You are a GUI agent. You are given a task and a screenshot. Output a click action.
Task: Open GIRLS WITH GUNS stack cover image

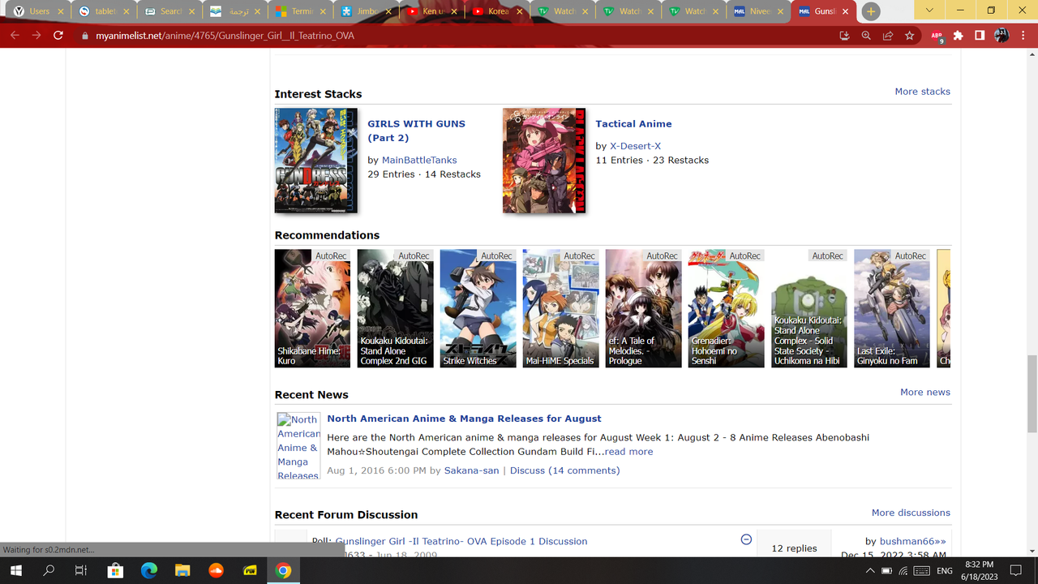[x=315, y=161]
